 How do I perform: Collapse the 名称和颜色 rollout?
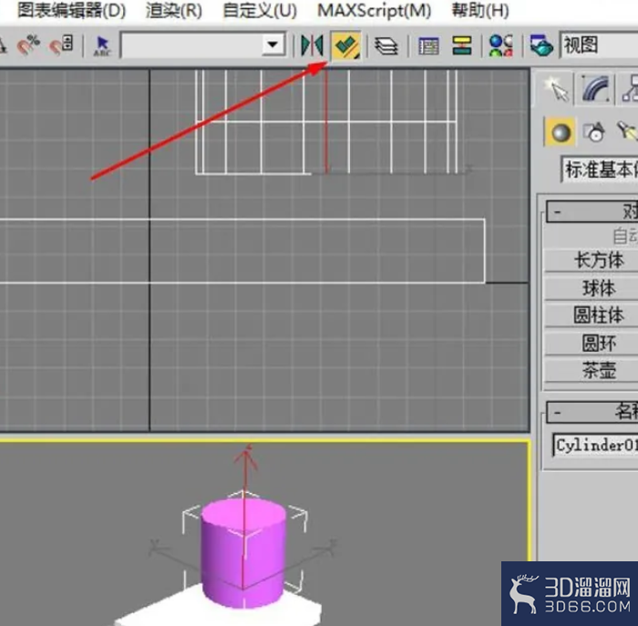[592, 413]
